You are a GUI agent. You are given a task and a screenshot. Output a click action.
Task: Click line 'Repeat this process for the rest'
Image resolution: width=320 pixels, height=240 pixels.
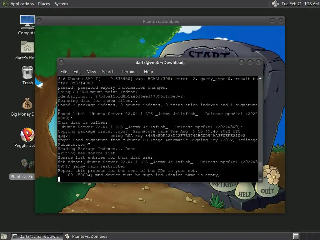127,171
